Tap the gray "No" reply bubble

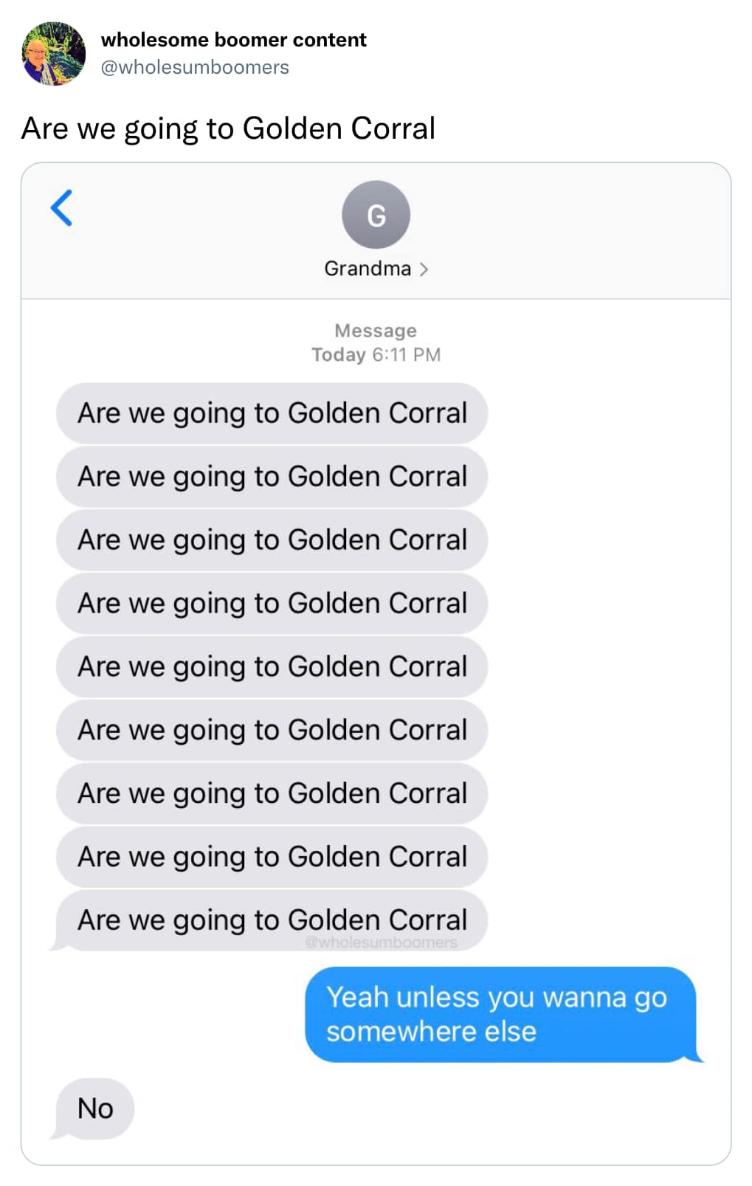click(x=95, y=1109)
